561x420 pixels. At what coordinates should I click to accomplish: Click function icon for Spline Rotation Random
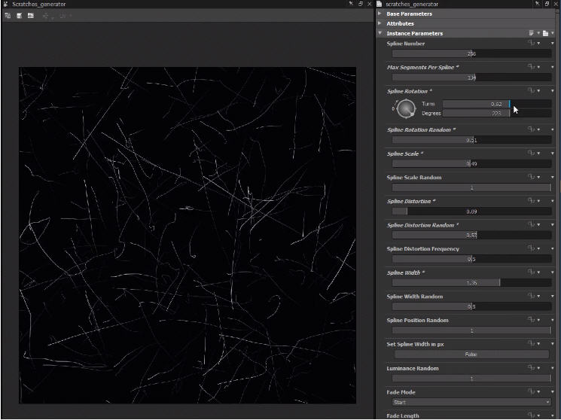point(531,129)
